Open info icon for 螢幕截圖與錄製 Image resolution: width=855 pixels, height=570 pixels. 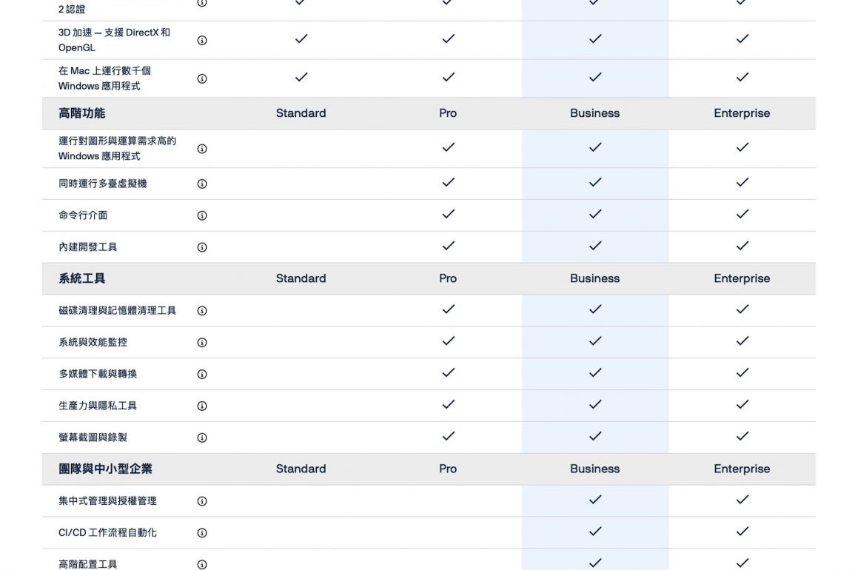point(202,437)
